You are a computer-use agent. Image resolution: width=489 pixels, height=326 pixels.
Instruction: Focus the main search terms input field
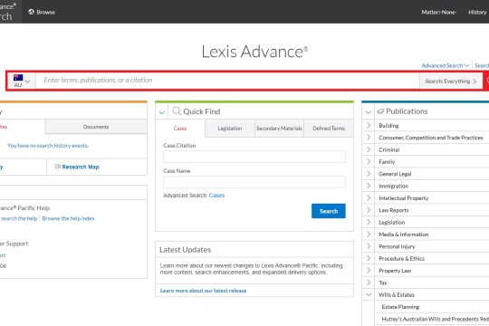click(227, 81)
